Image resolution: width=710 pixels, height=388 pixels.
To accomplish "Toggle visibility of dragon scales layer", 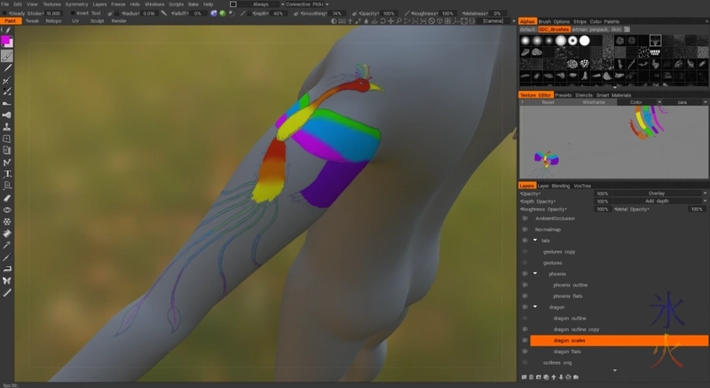I will click(525, 340).
